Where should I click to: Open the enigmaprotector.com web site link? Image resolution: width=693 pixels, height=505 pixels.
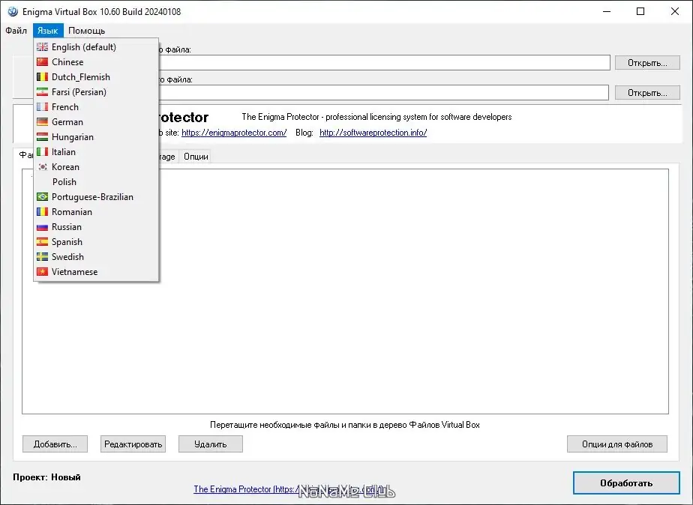coord(234,133)
